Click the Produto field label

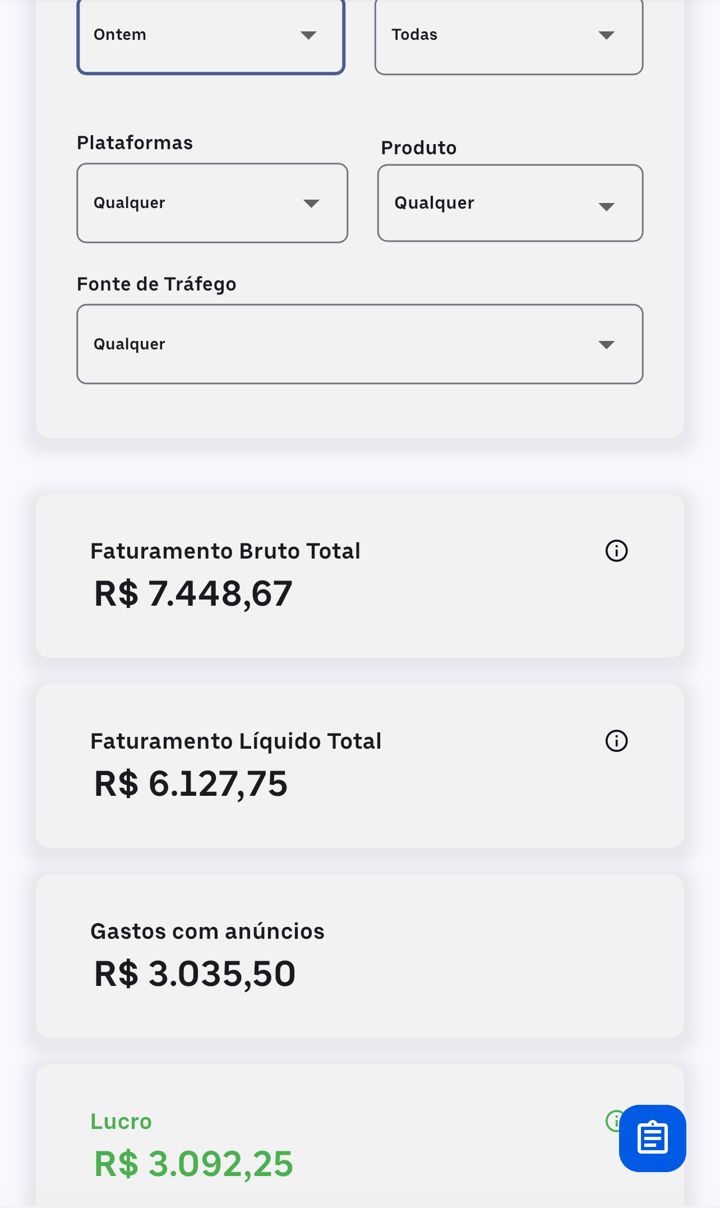tap(418, 148)
